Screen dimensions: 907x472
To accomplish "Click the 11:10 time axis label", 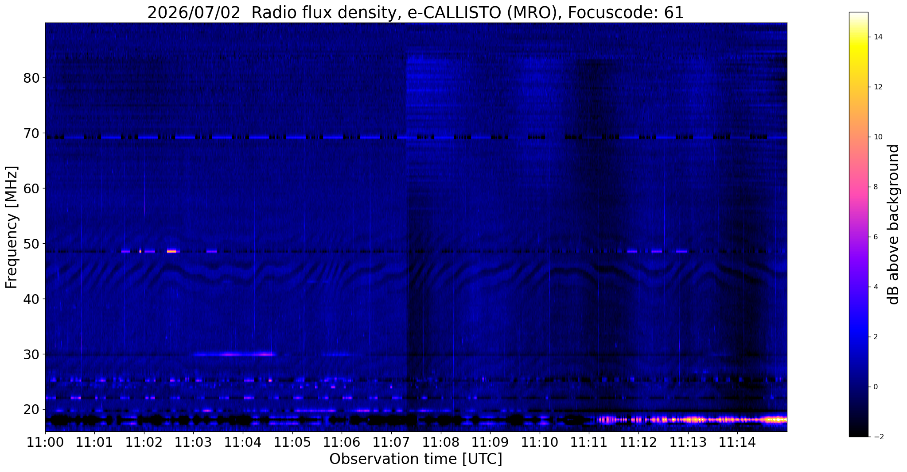I will pos(540,442).
